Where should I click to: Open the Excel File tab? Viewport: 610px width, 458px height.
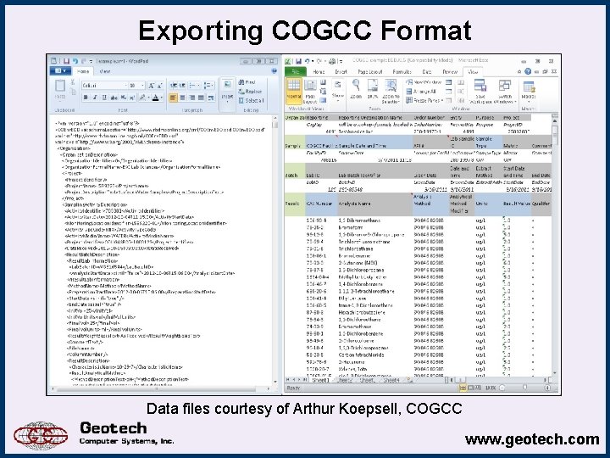296,71
